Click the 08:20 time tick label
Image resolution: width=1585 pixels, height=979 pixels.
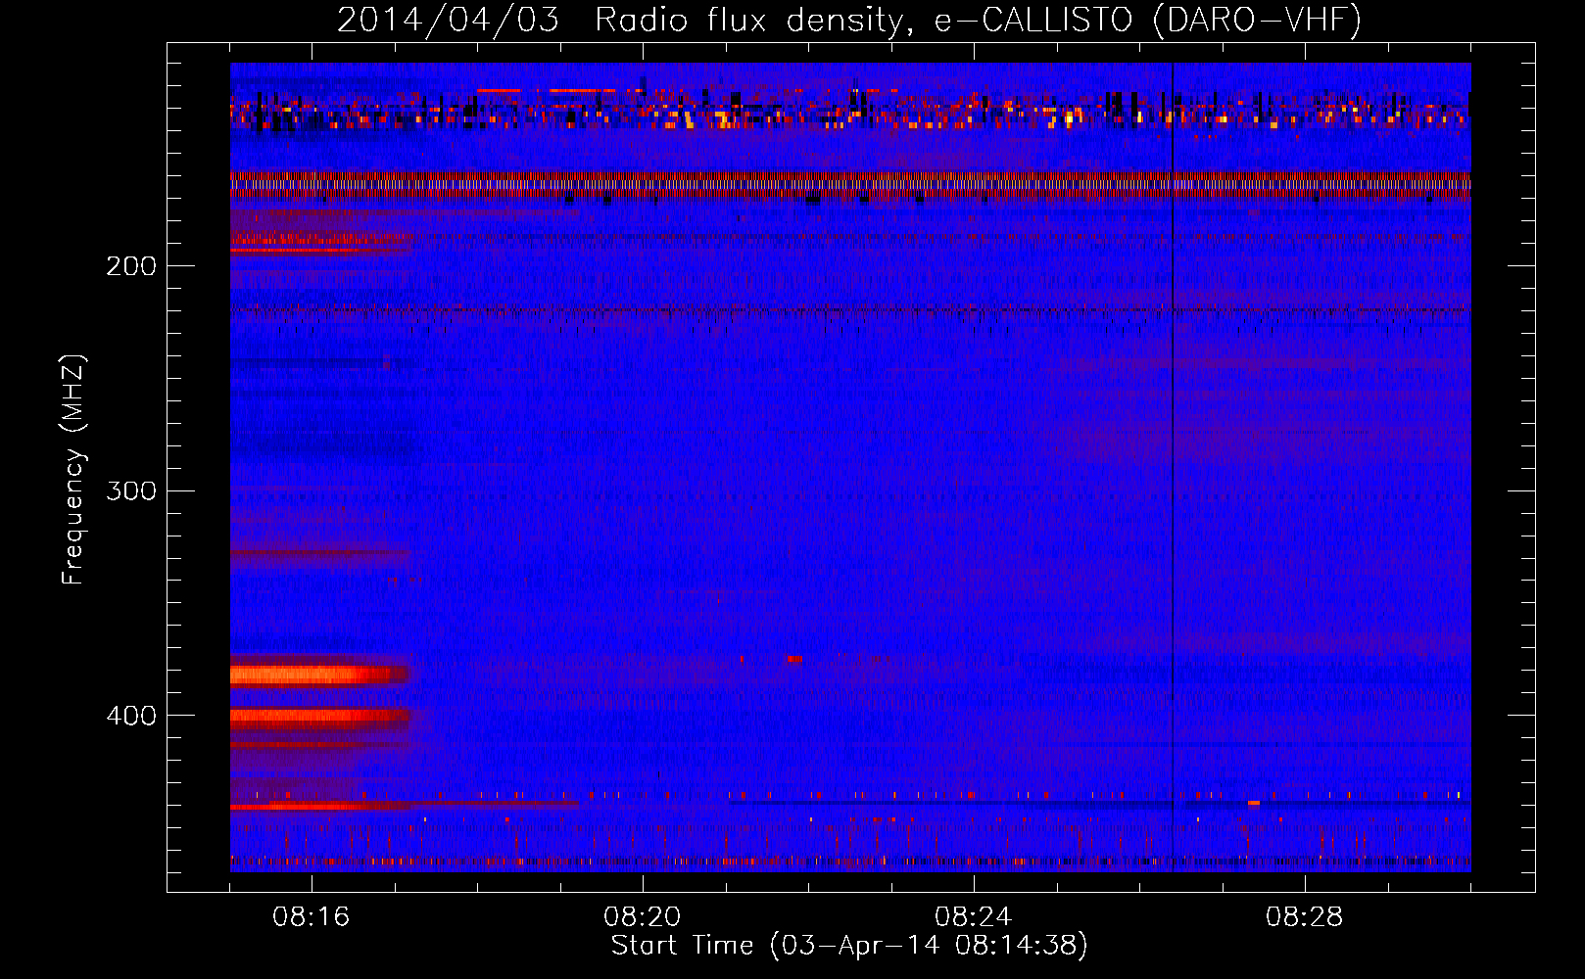(x=643, y=917)
